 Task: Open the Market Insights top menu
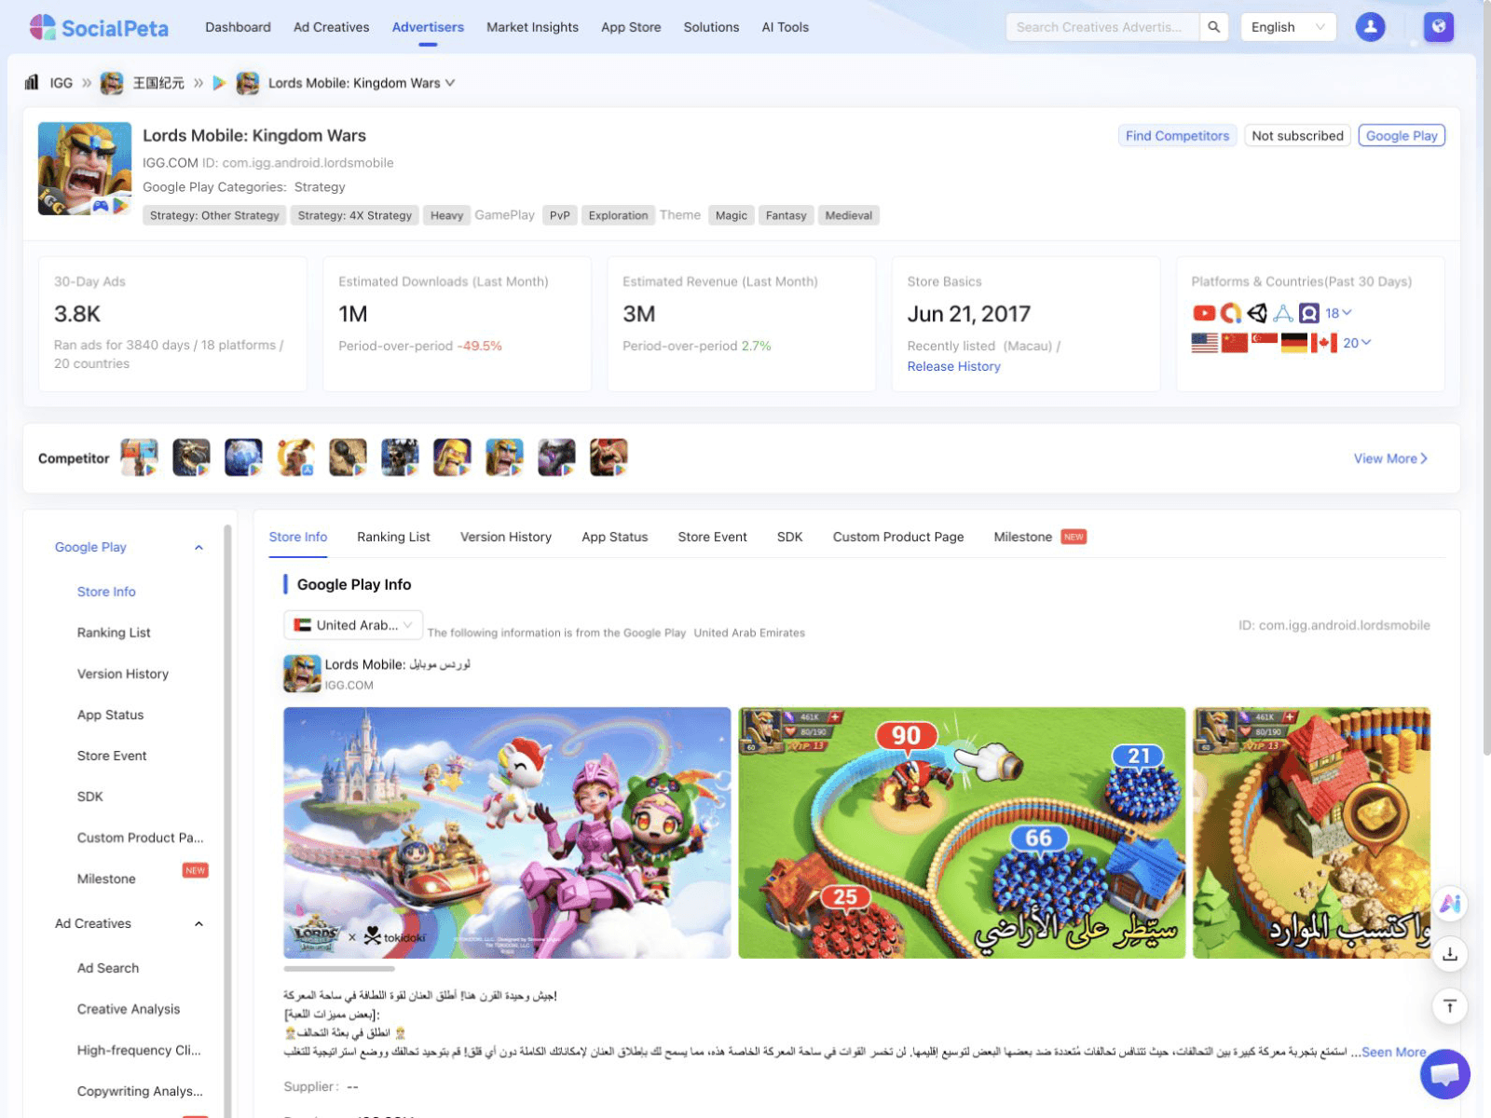pos(532,27)
